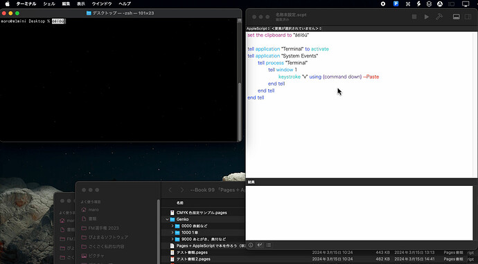478x264 pixels.
Task: Click the Terminal window vertical scrollbar
Action: (240, 111)
